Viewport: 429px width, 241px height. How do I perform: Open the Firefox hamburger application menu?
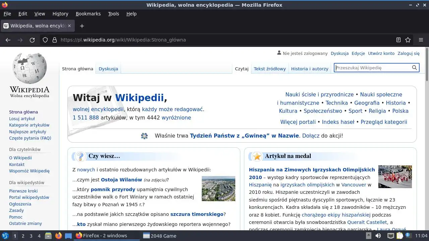pyautogui.click(x=421, y=40)
